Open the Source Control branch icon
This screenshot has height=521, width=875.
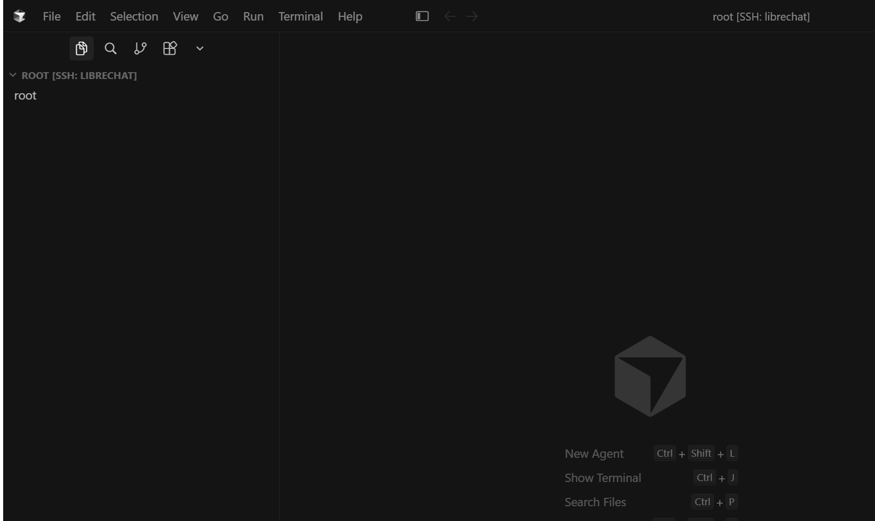(x=140, y=48)
